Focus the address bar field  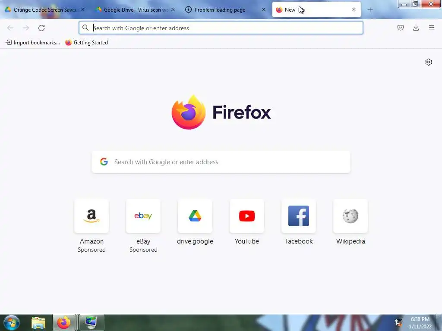221,28
